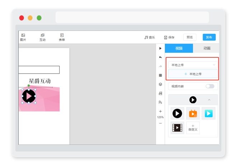
Task: Open the 互动 interaction tool
Action: point(42,37)
